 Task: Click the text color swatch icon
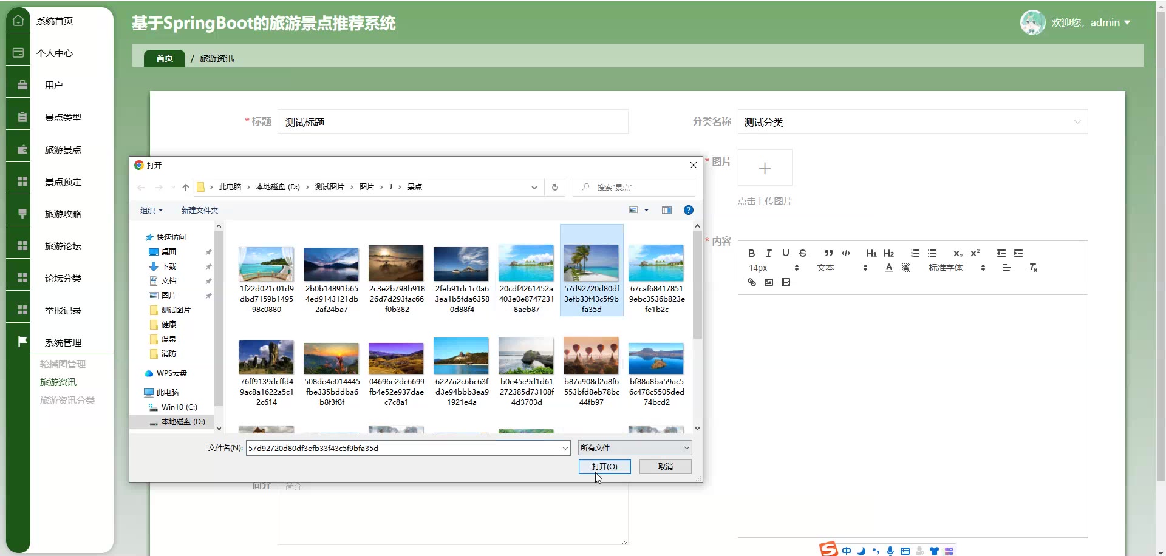pyautogui.click(x=888, y=268)
